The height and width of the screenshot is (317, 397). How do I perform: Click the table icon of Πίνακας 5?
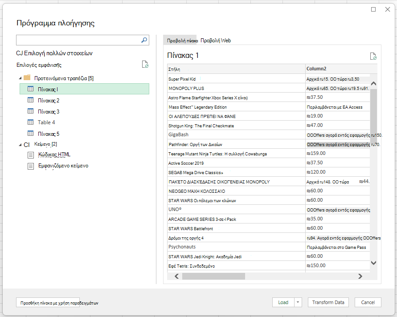(30, 133)
